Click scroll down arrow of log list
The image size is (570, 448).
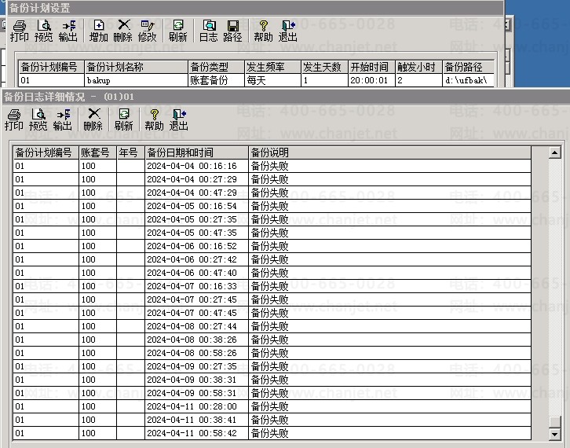[x=555, y=434]
